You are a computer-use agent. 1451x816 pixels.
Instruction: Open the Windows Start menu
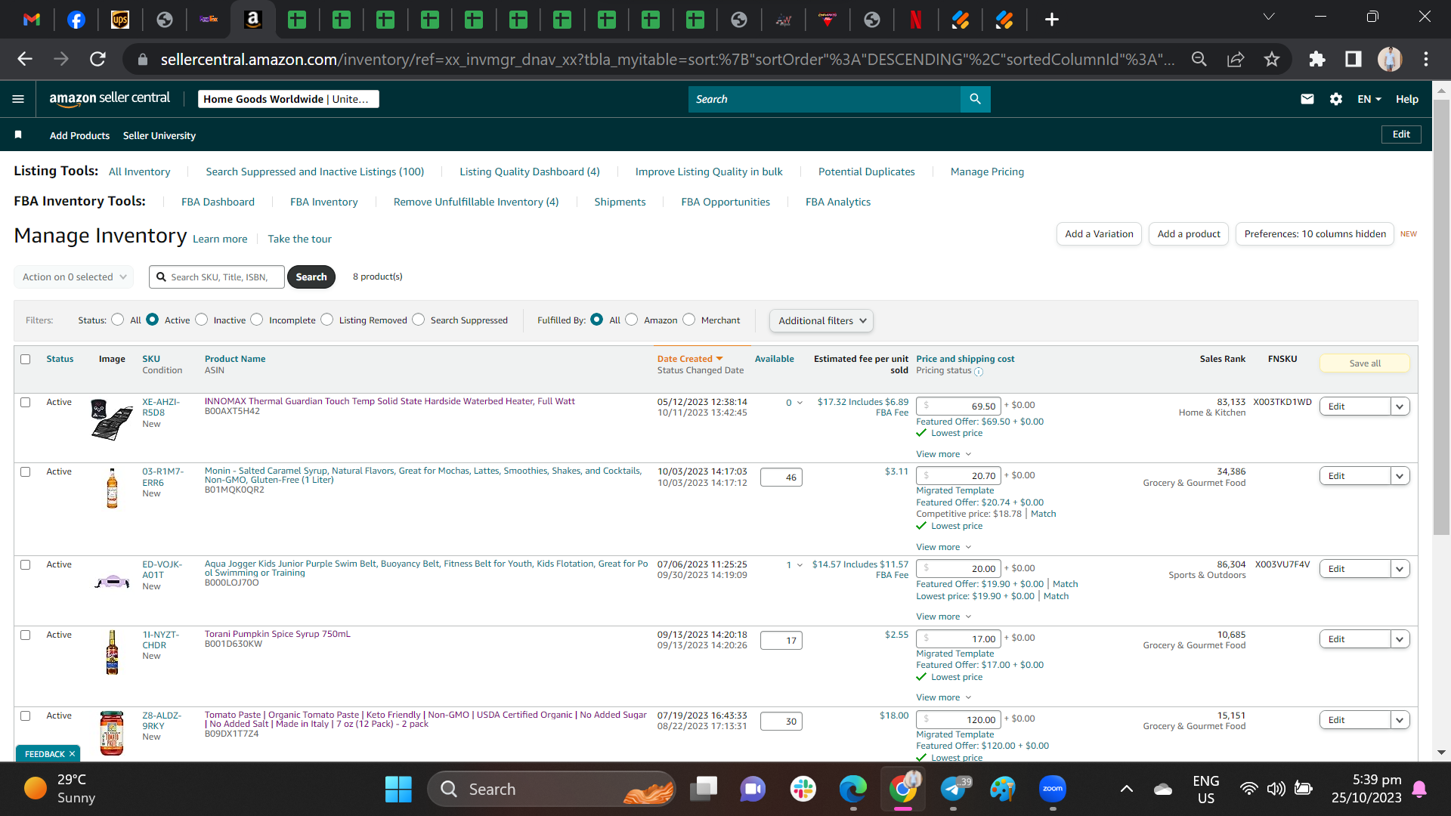coord(398,790)
